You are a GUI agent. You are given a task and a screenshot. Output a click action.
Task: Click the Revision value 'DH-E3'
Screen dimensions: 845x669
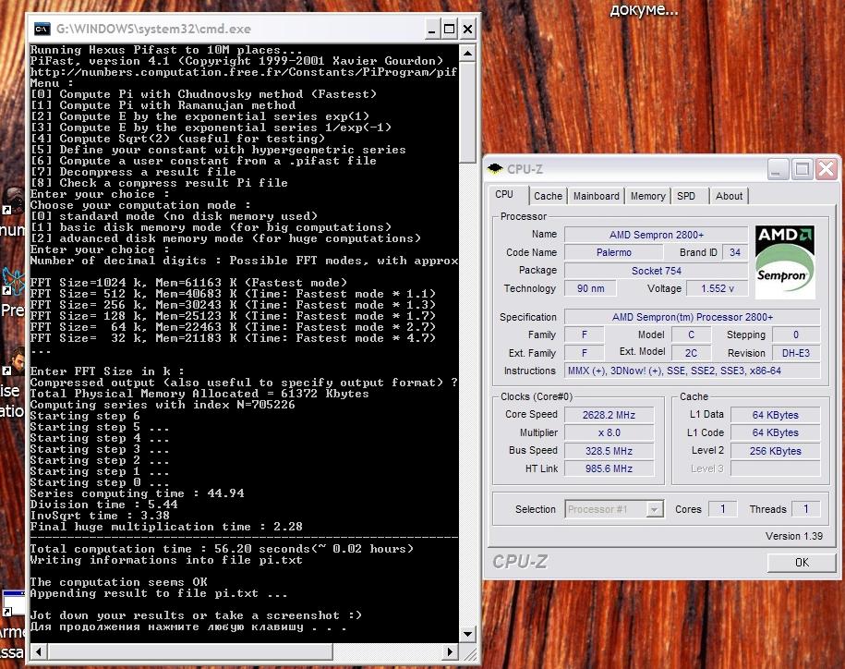coord(796,353)
